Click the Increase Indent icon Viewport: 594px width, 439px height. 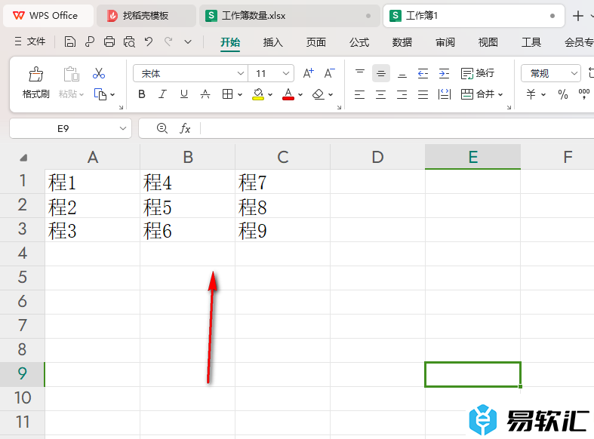(444, 73)
